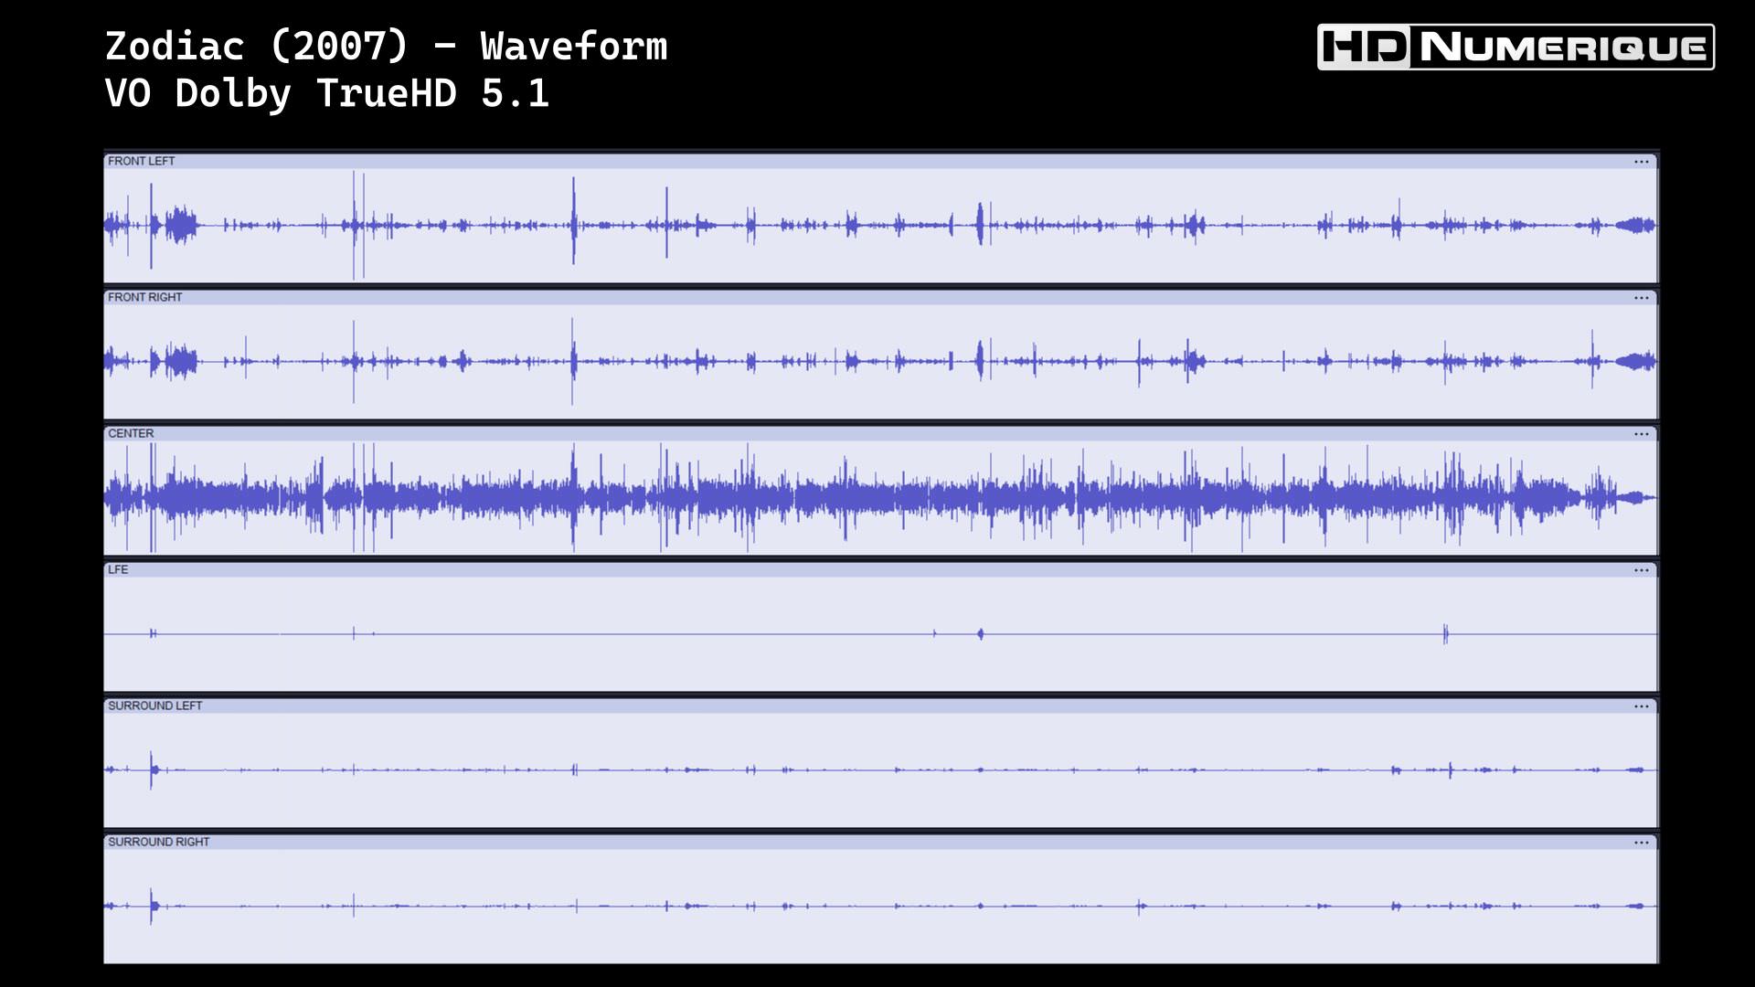Open the FRONT RIGHT track options menu

[x=1642, y=298]
